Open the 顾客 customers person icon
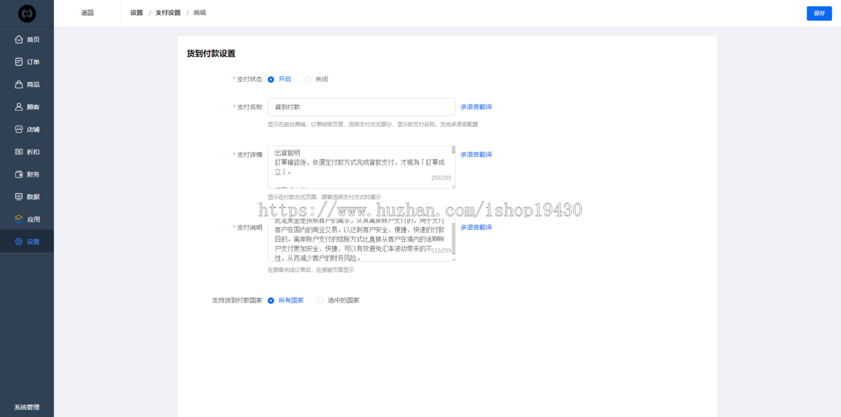 click(x=19, y=107)
